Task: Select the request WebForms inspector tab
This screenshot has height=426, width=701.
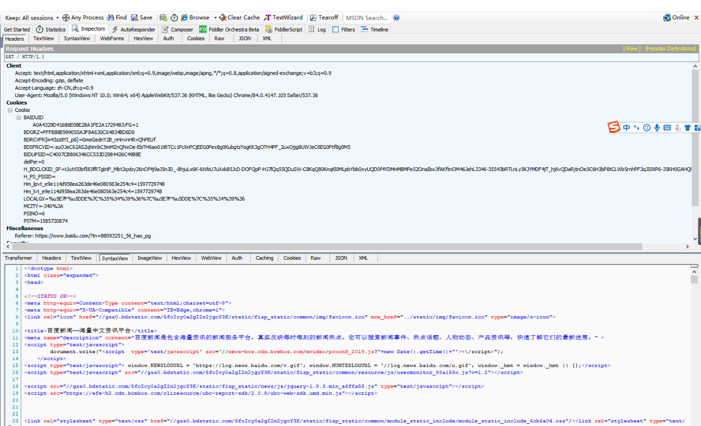Action: point(112,39)
